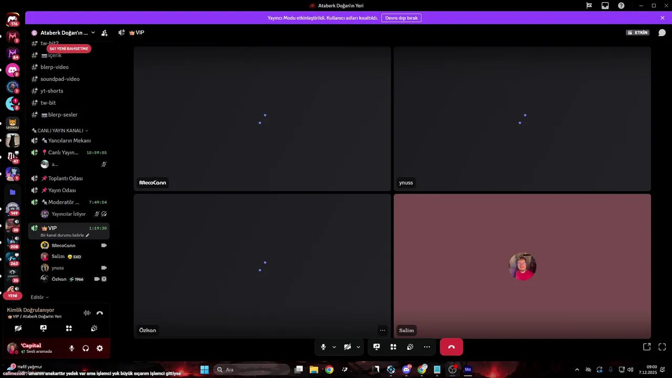The height and width of the screenshot is (378, 672).
Task: Open the tw-bit channel
Action: tap(69, 103)
